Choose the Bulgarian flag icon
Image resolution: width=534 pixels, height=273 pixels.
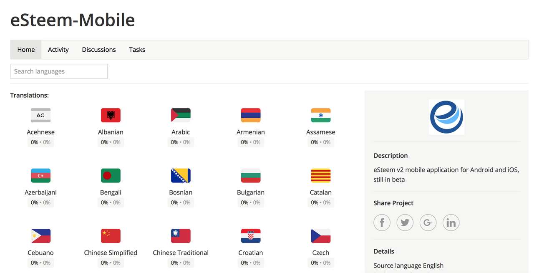251,176
